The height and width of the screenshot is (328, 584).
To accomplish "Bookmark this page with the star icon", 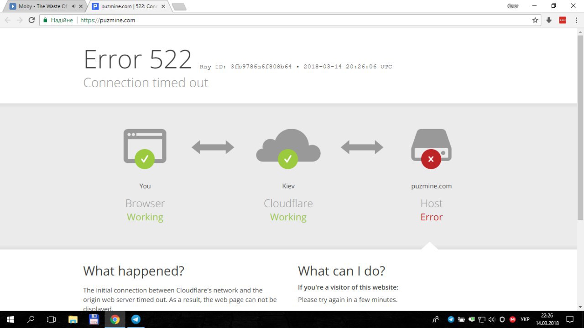I will pyautogui.click(x=535, y=20).
